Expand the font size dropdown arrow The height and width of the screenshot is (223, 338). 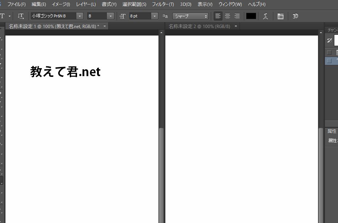154,16
